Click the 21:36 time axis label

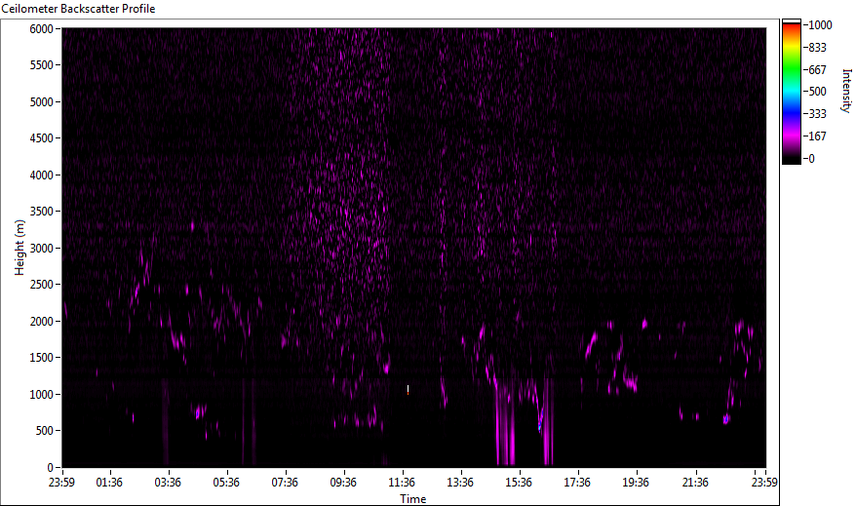tap(695, 483)
